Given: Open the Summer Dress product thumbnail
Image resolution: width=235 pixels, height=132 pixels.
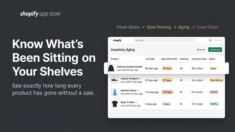Looking at the screenshot, I should click(115, 92).
